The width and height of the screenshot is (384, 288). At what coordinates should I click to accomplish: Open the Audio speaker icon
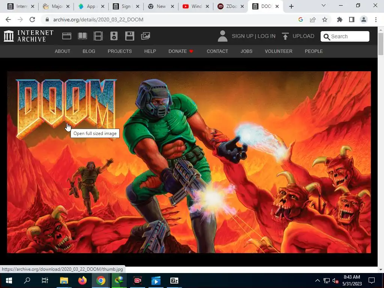tap(114, 36)
